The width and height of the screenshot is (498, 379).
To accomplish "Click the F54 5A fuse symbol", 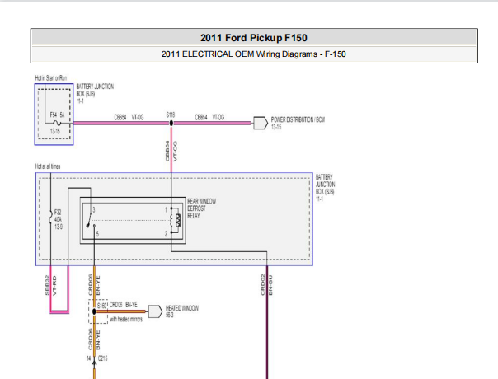I will coord(57,123).
